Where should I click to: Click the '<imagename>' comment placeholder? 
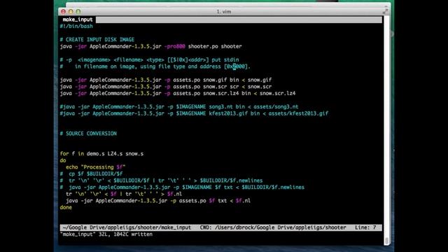(x=94, y=59)
